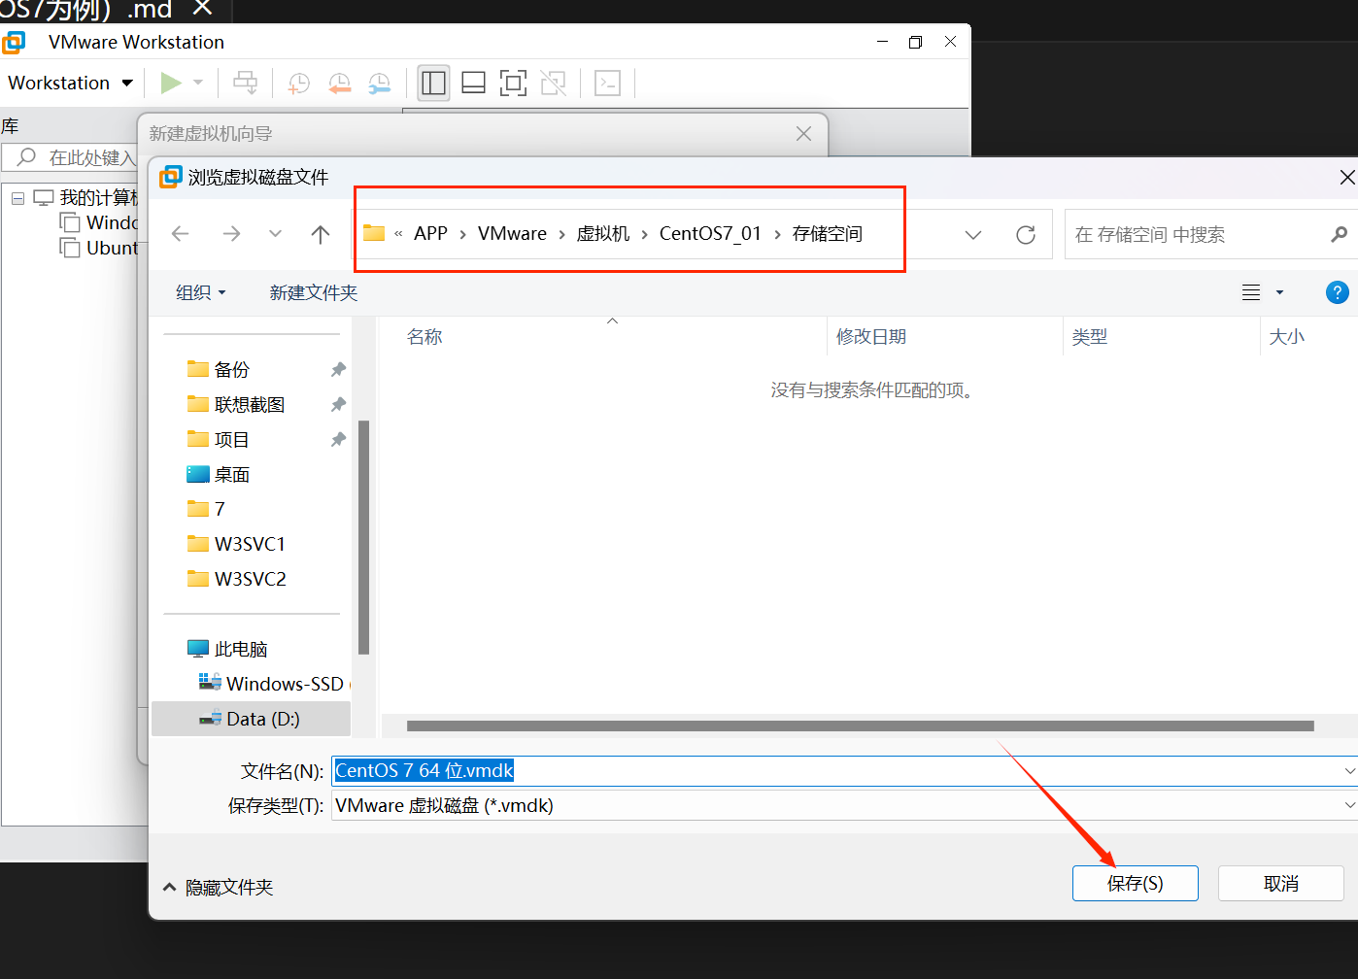Click the console view toolbar icon
The image size is (1358, 979).
point(607,84)
